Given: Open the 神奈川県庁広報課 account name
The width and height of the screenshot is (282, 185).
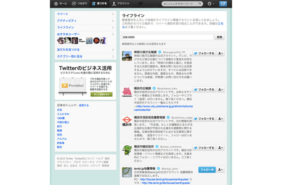Looking at the screenshot, I should point(145,52).
